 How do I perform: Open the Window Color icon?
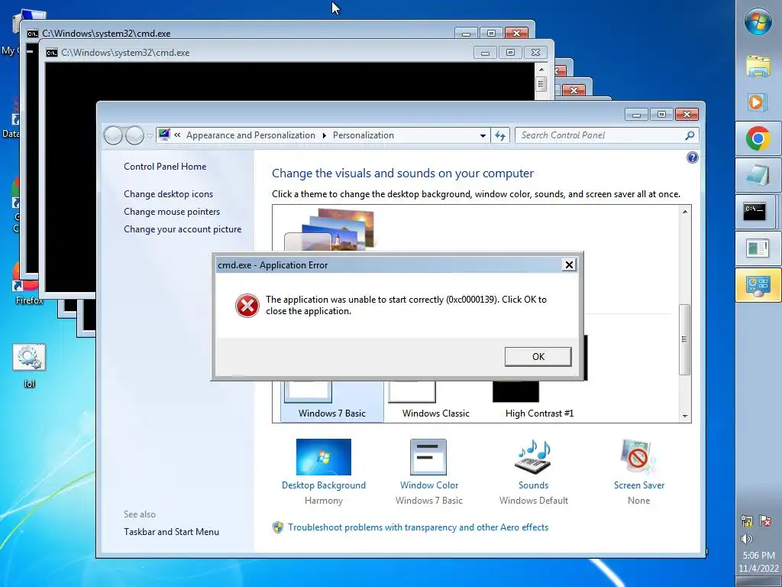pyautogui.click(x=428, y=457)
